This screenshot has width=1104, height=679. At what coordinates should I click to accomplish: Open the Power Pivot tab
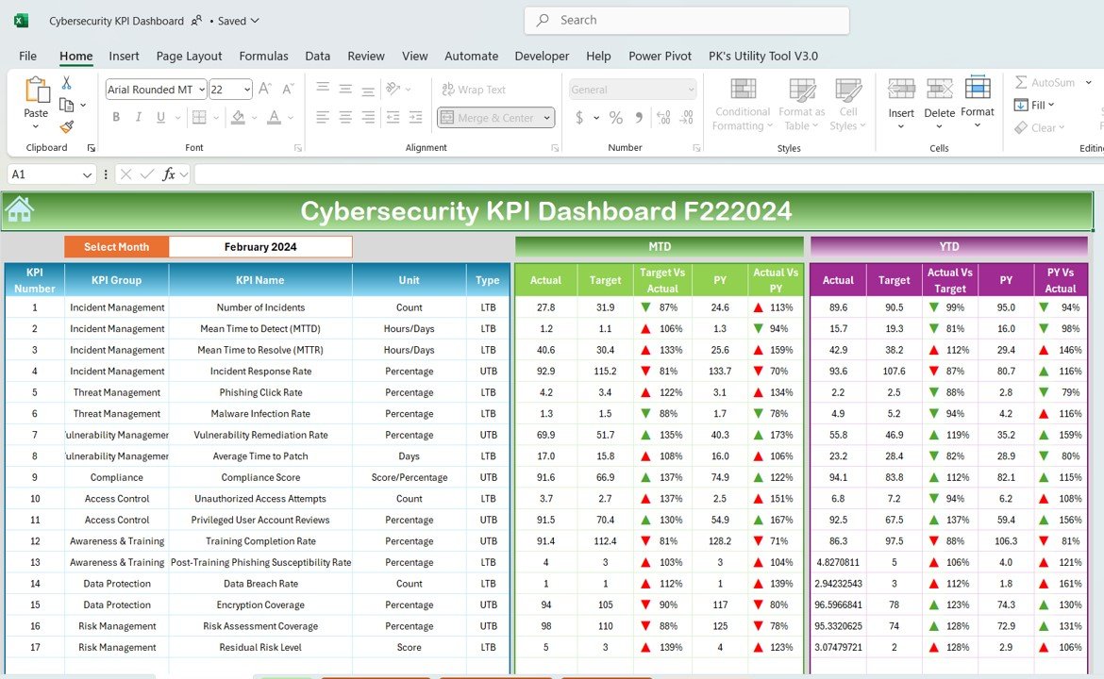[x=660, y=56]
